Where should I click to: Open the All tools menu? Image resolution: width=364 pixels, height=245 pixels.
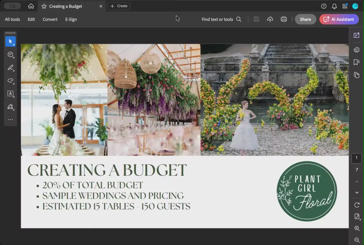click(x=12, y=19)
